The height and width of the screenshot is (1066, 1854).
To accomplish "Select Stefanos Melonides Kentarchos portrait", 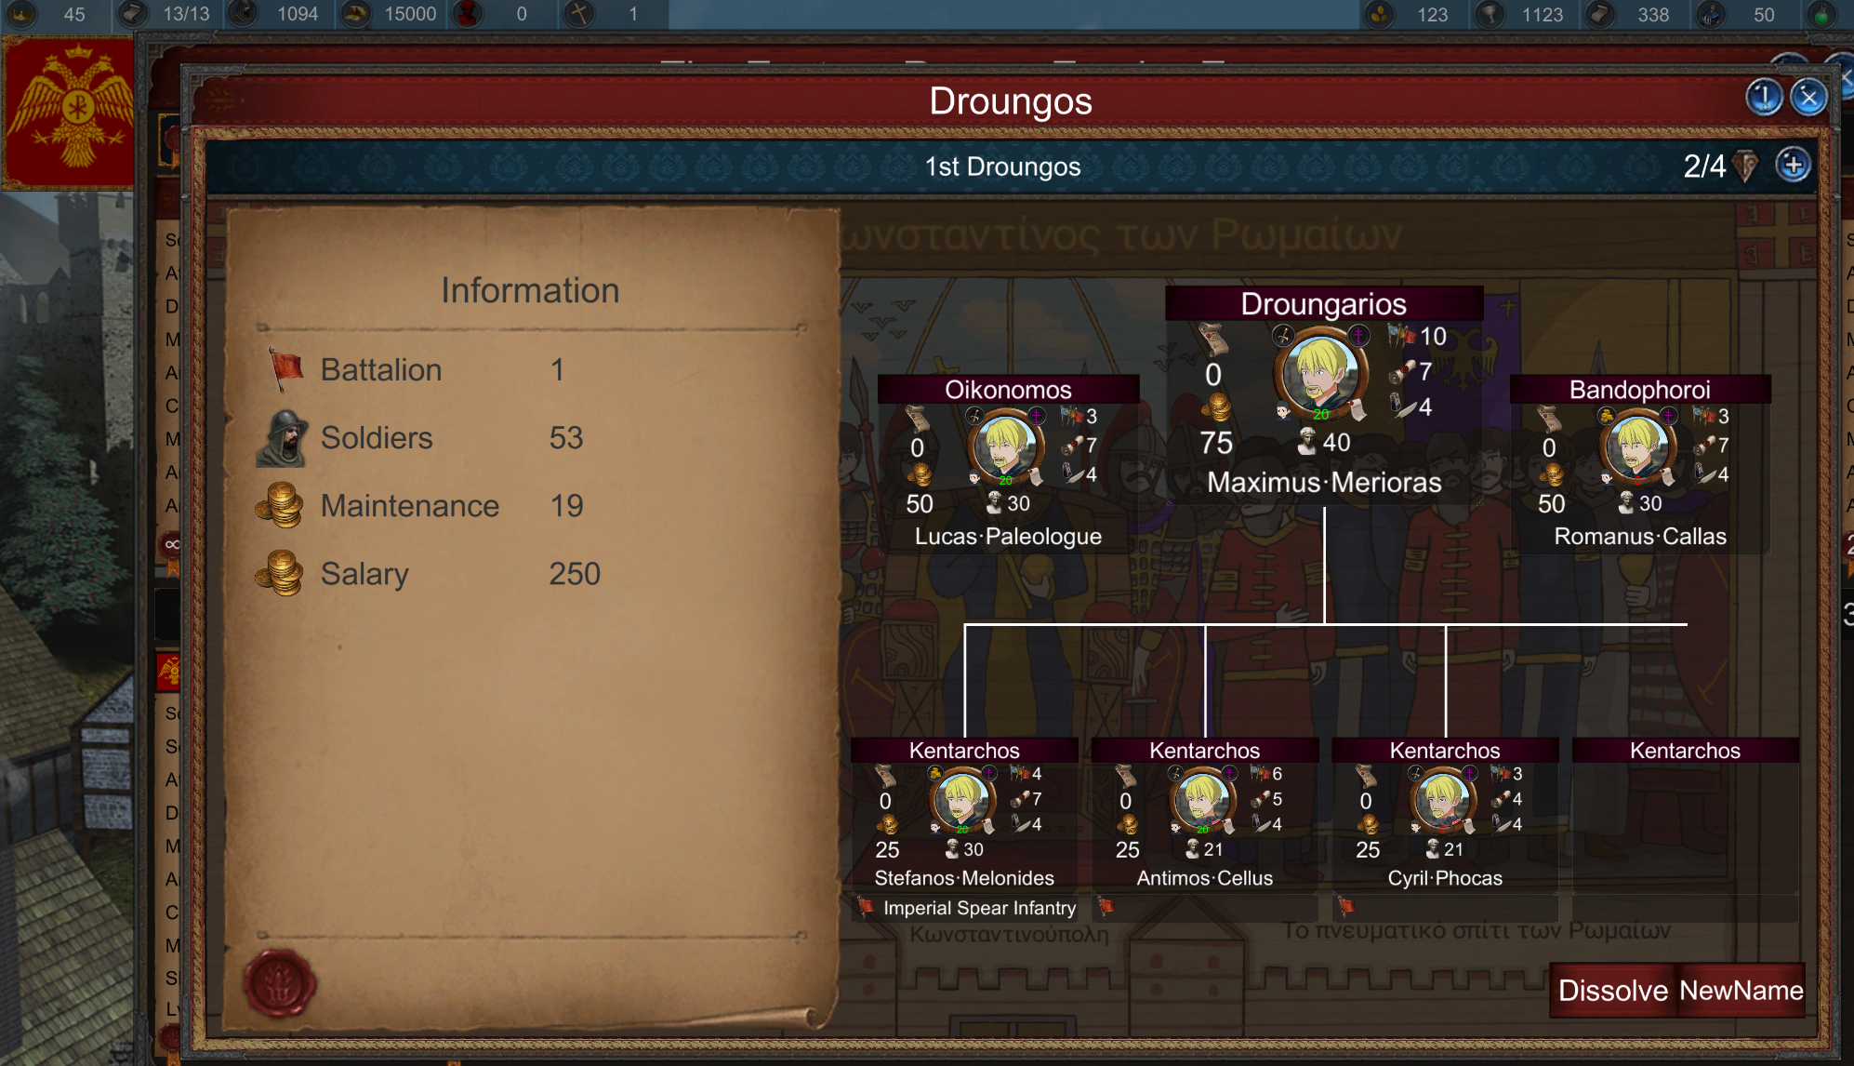I will [962, 799].
